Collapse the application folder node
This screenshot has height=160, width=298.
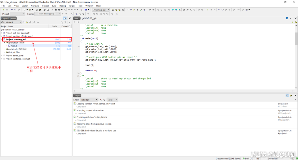(4, 43)
